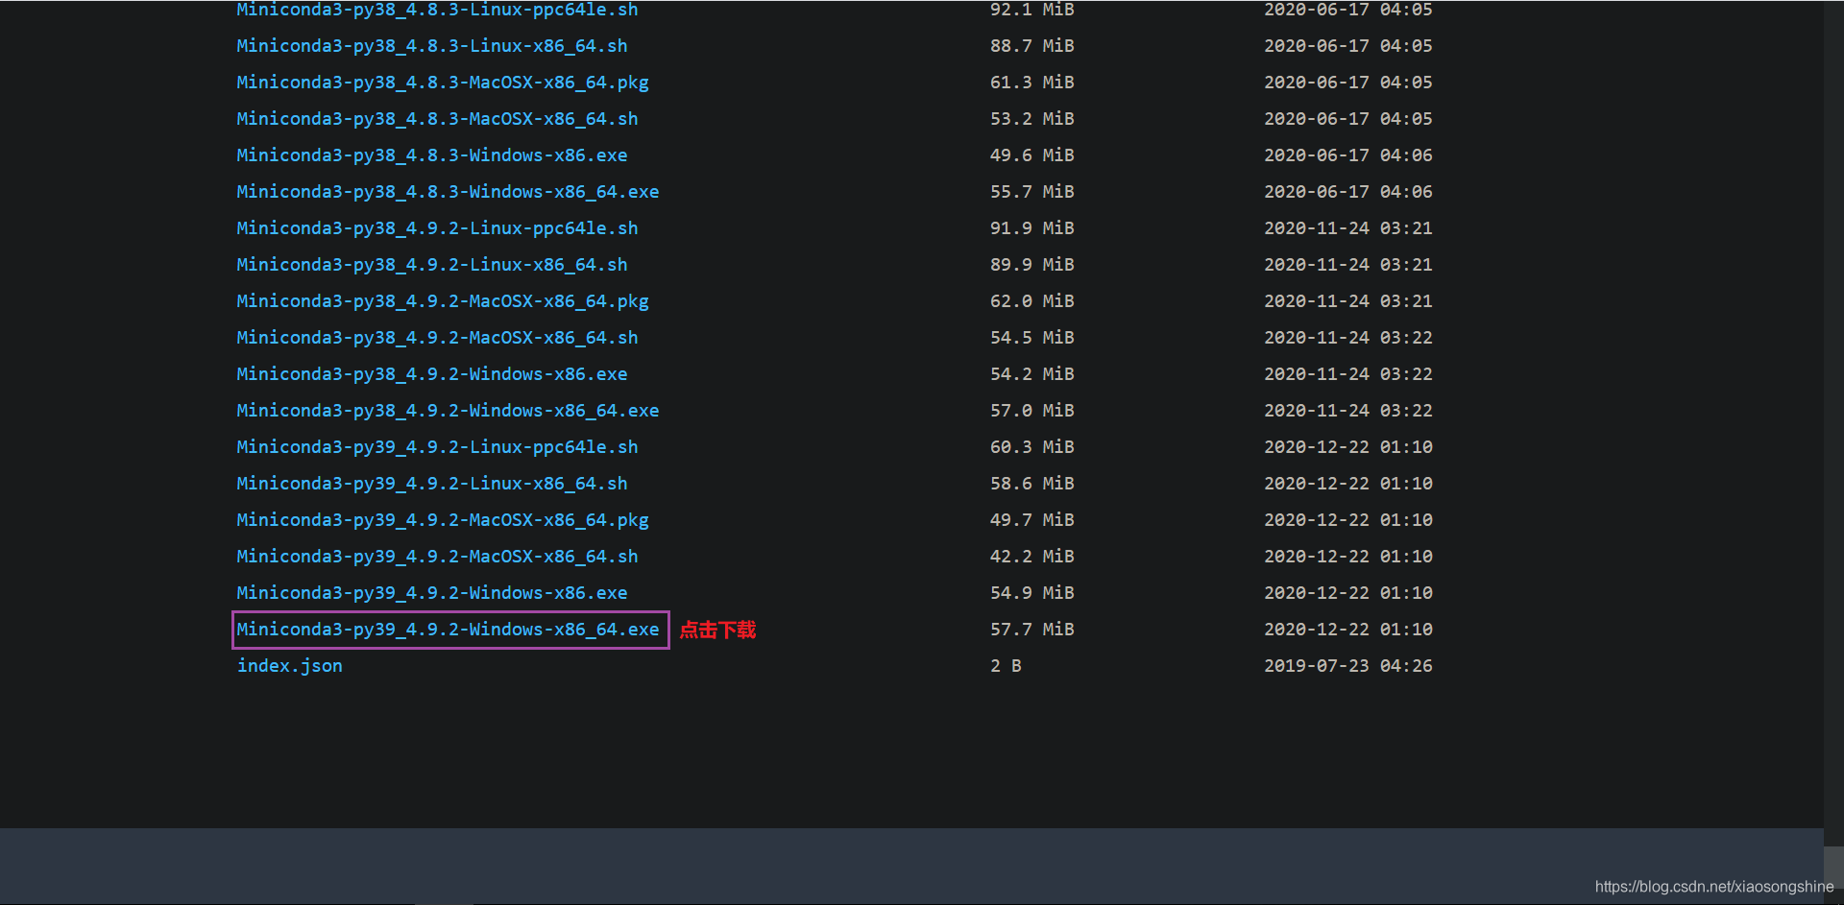The width and height of the screenshot is (1844, 905).
Task: Select Miniconda3-py38_4.8.3-Windows-x86_64.exe link
Action: pos(448,192)
